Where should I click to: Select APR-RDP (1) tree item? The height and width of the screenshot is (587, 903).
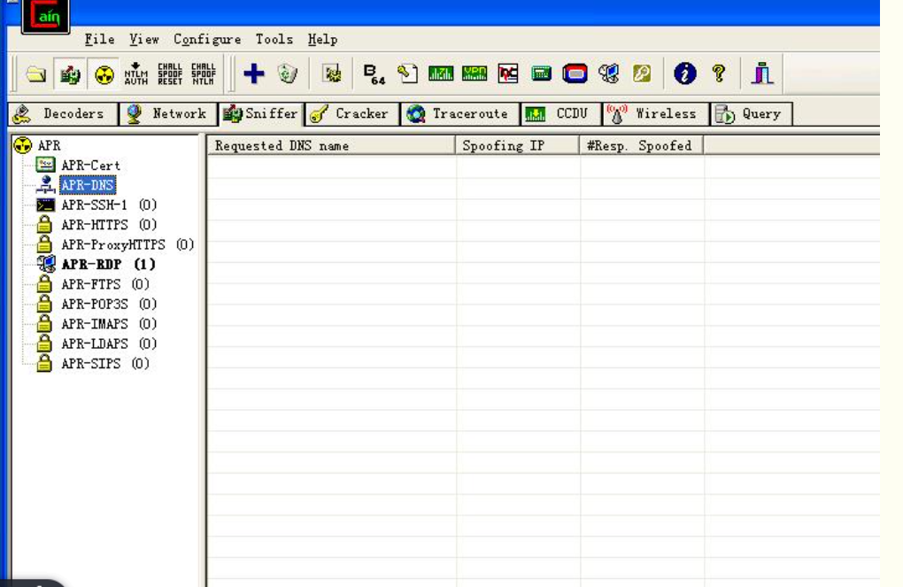pyautogui.click(x=108, y=265)
